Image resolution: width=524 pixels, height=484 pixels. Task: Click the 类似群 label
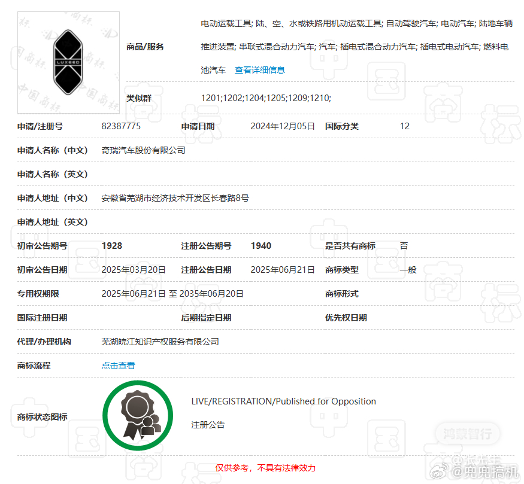tap(139, 98)
